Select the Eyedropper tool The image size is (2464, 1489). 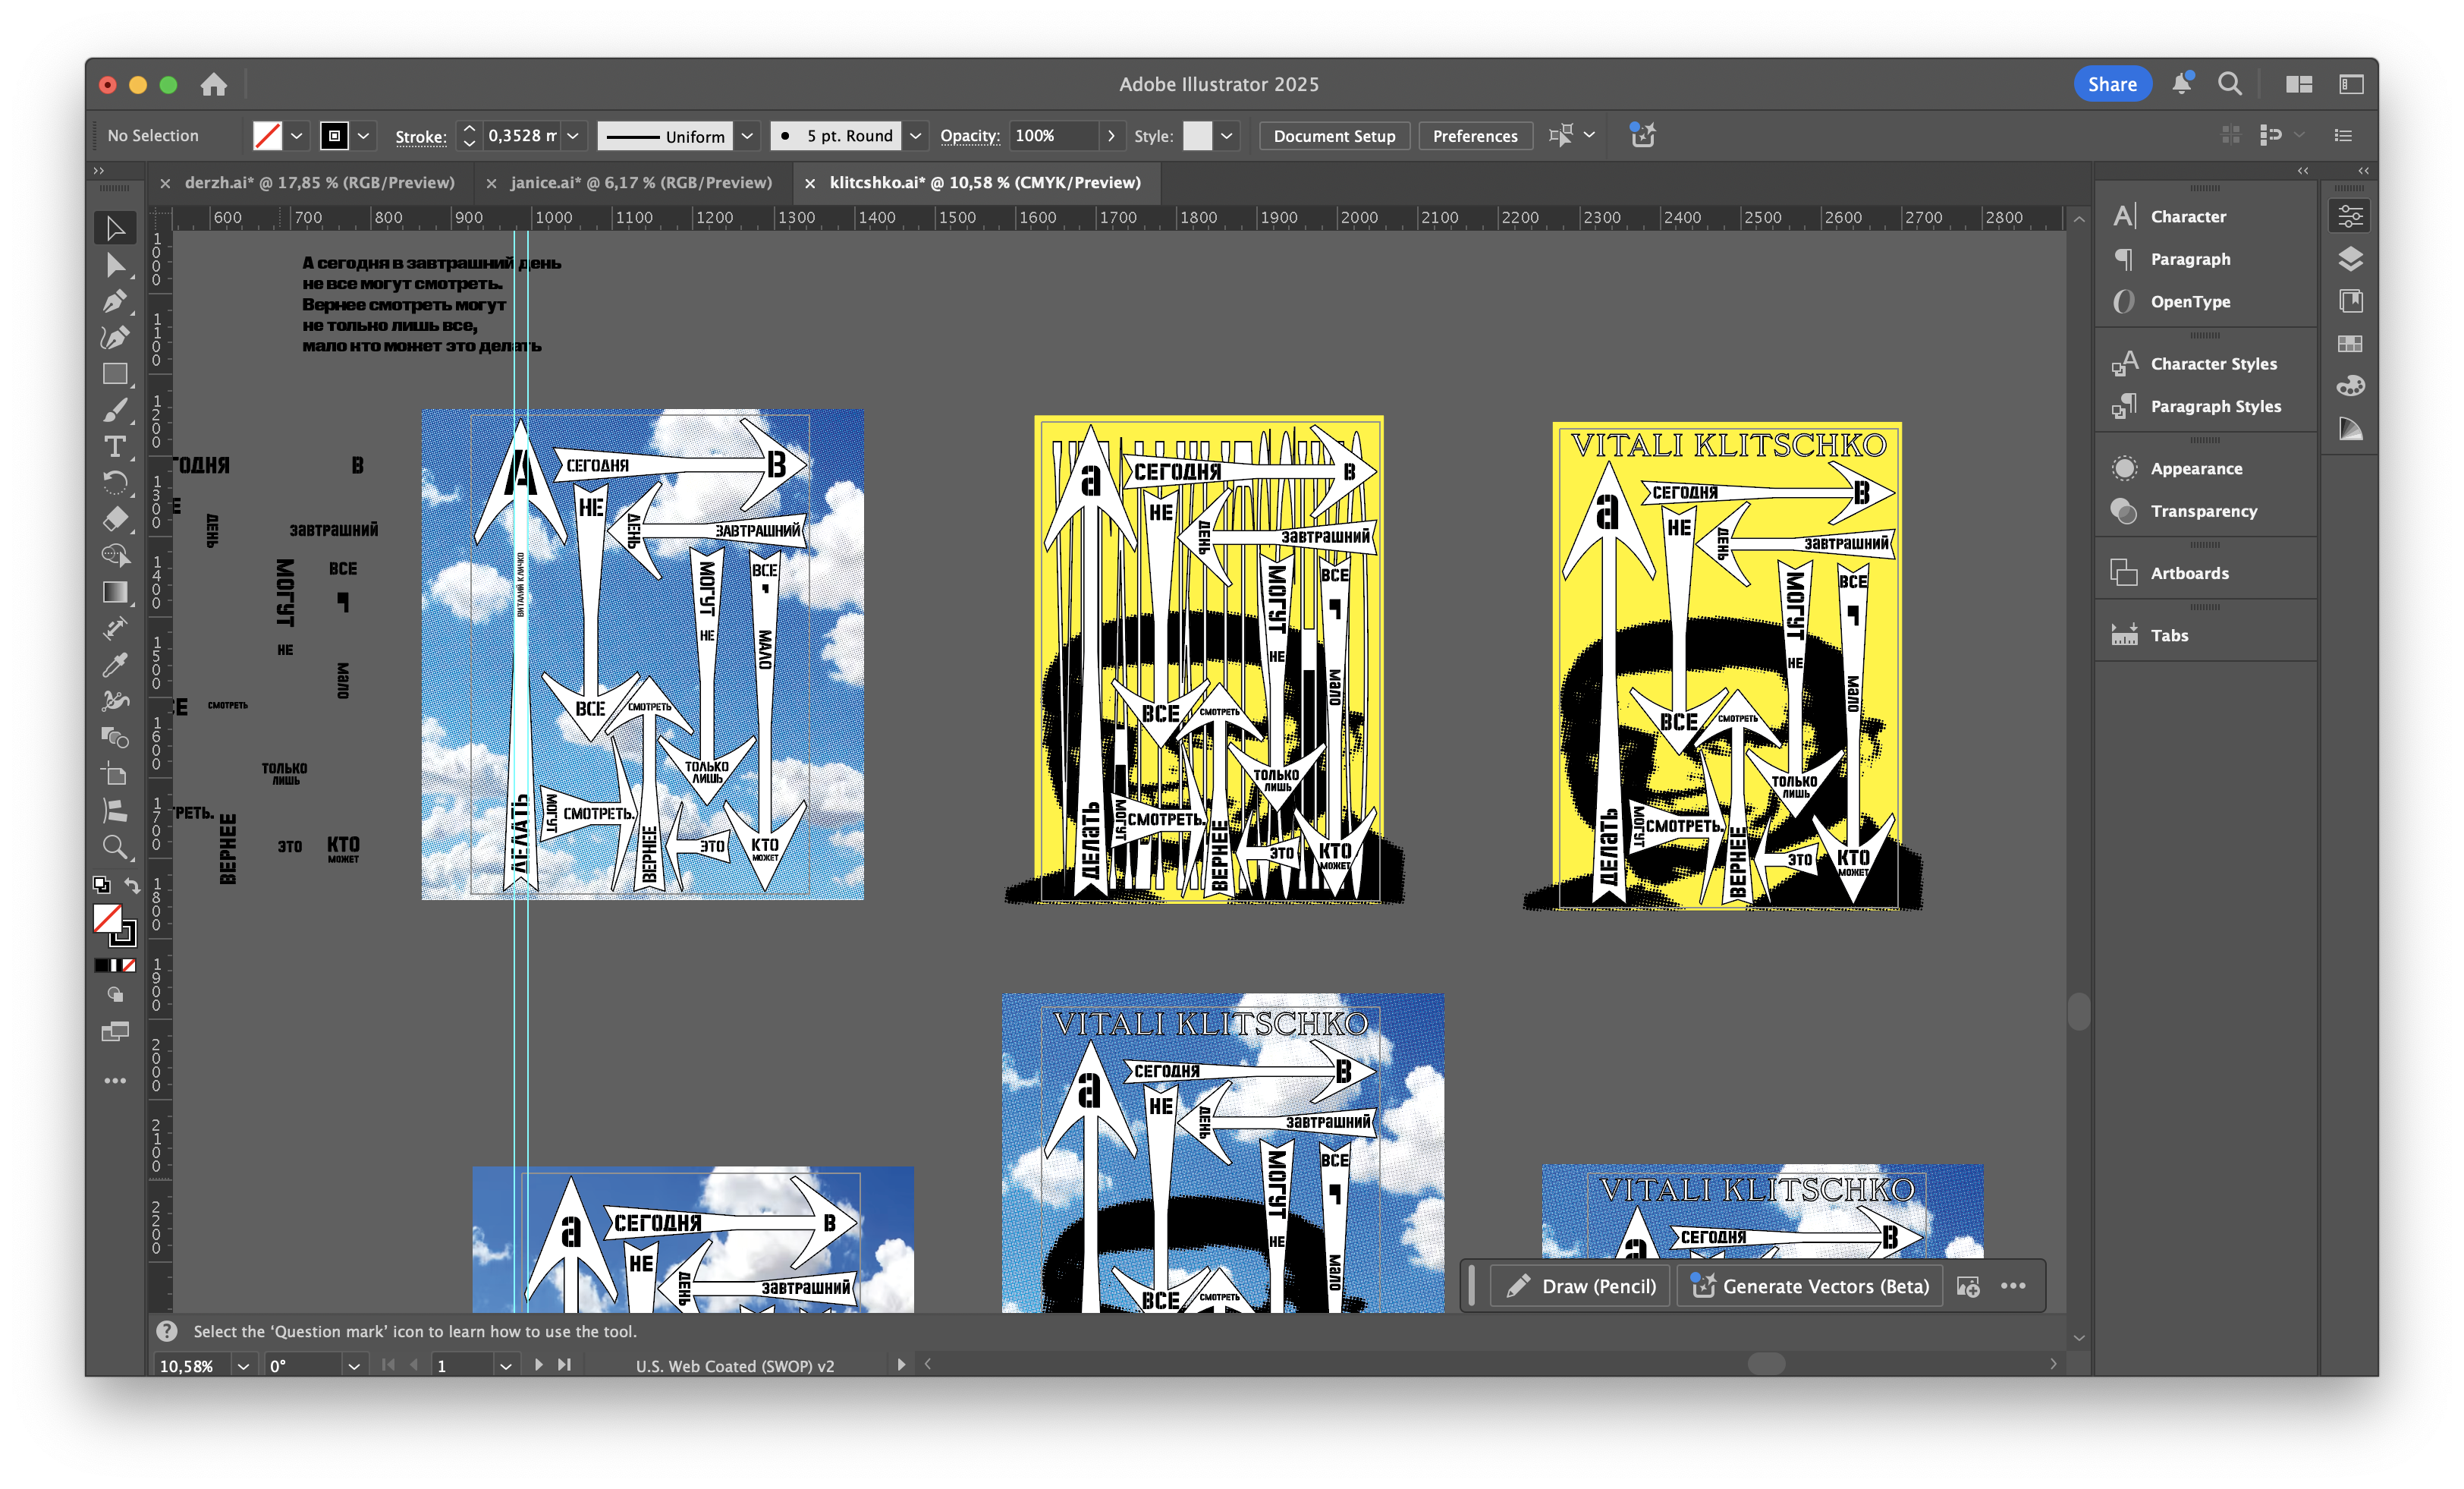click(115, 665)
